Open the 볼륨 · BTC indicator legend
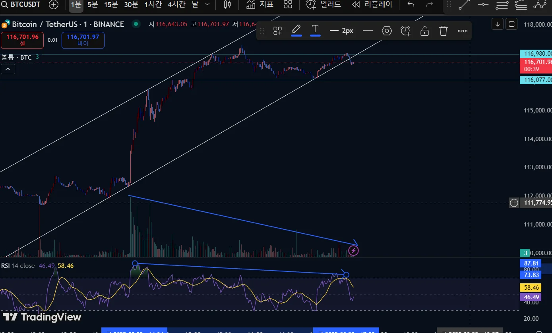Image resolution: width=552 pixels, height=333 pixels. click(17, 57)
